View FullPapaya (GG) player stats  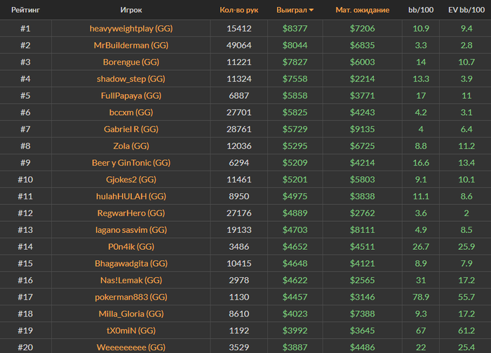130,95
